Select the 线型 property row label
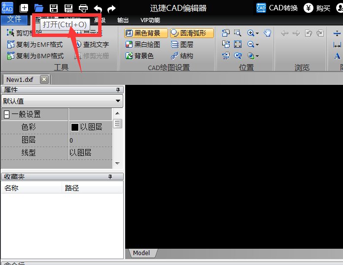The height and width of the screenshot is (265, 343). [x=29, y=152]
